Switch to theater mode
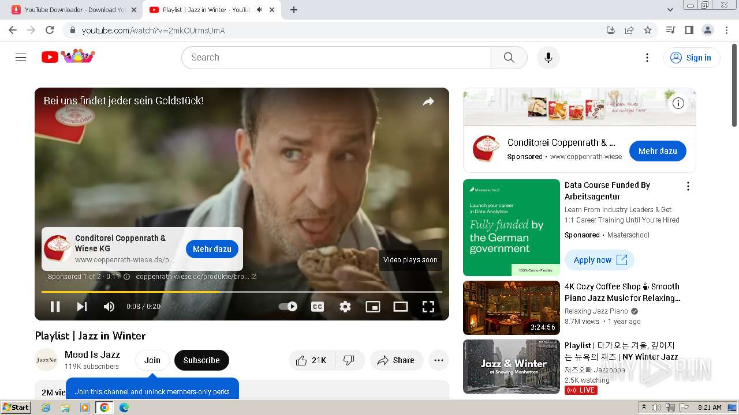Screen dimensions: 739x415 pyautogui.click(x=401, y=307)
